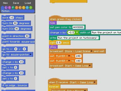Edit the 10 value in change y by
121x91 pixels.
click(x=21, y=73)
